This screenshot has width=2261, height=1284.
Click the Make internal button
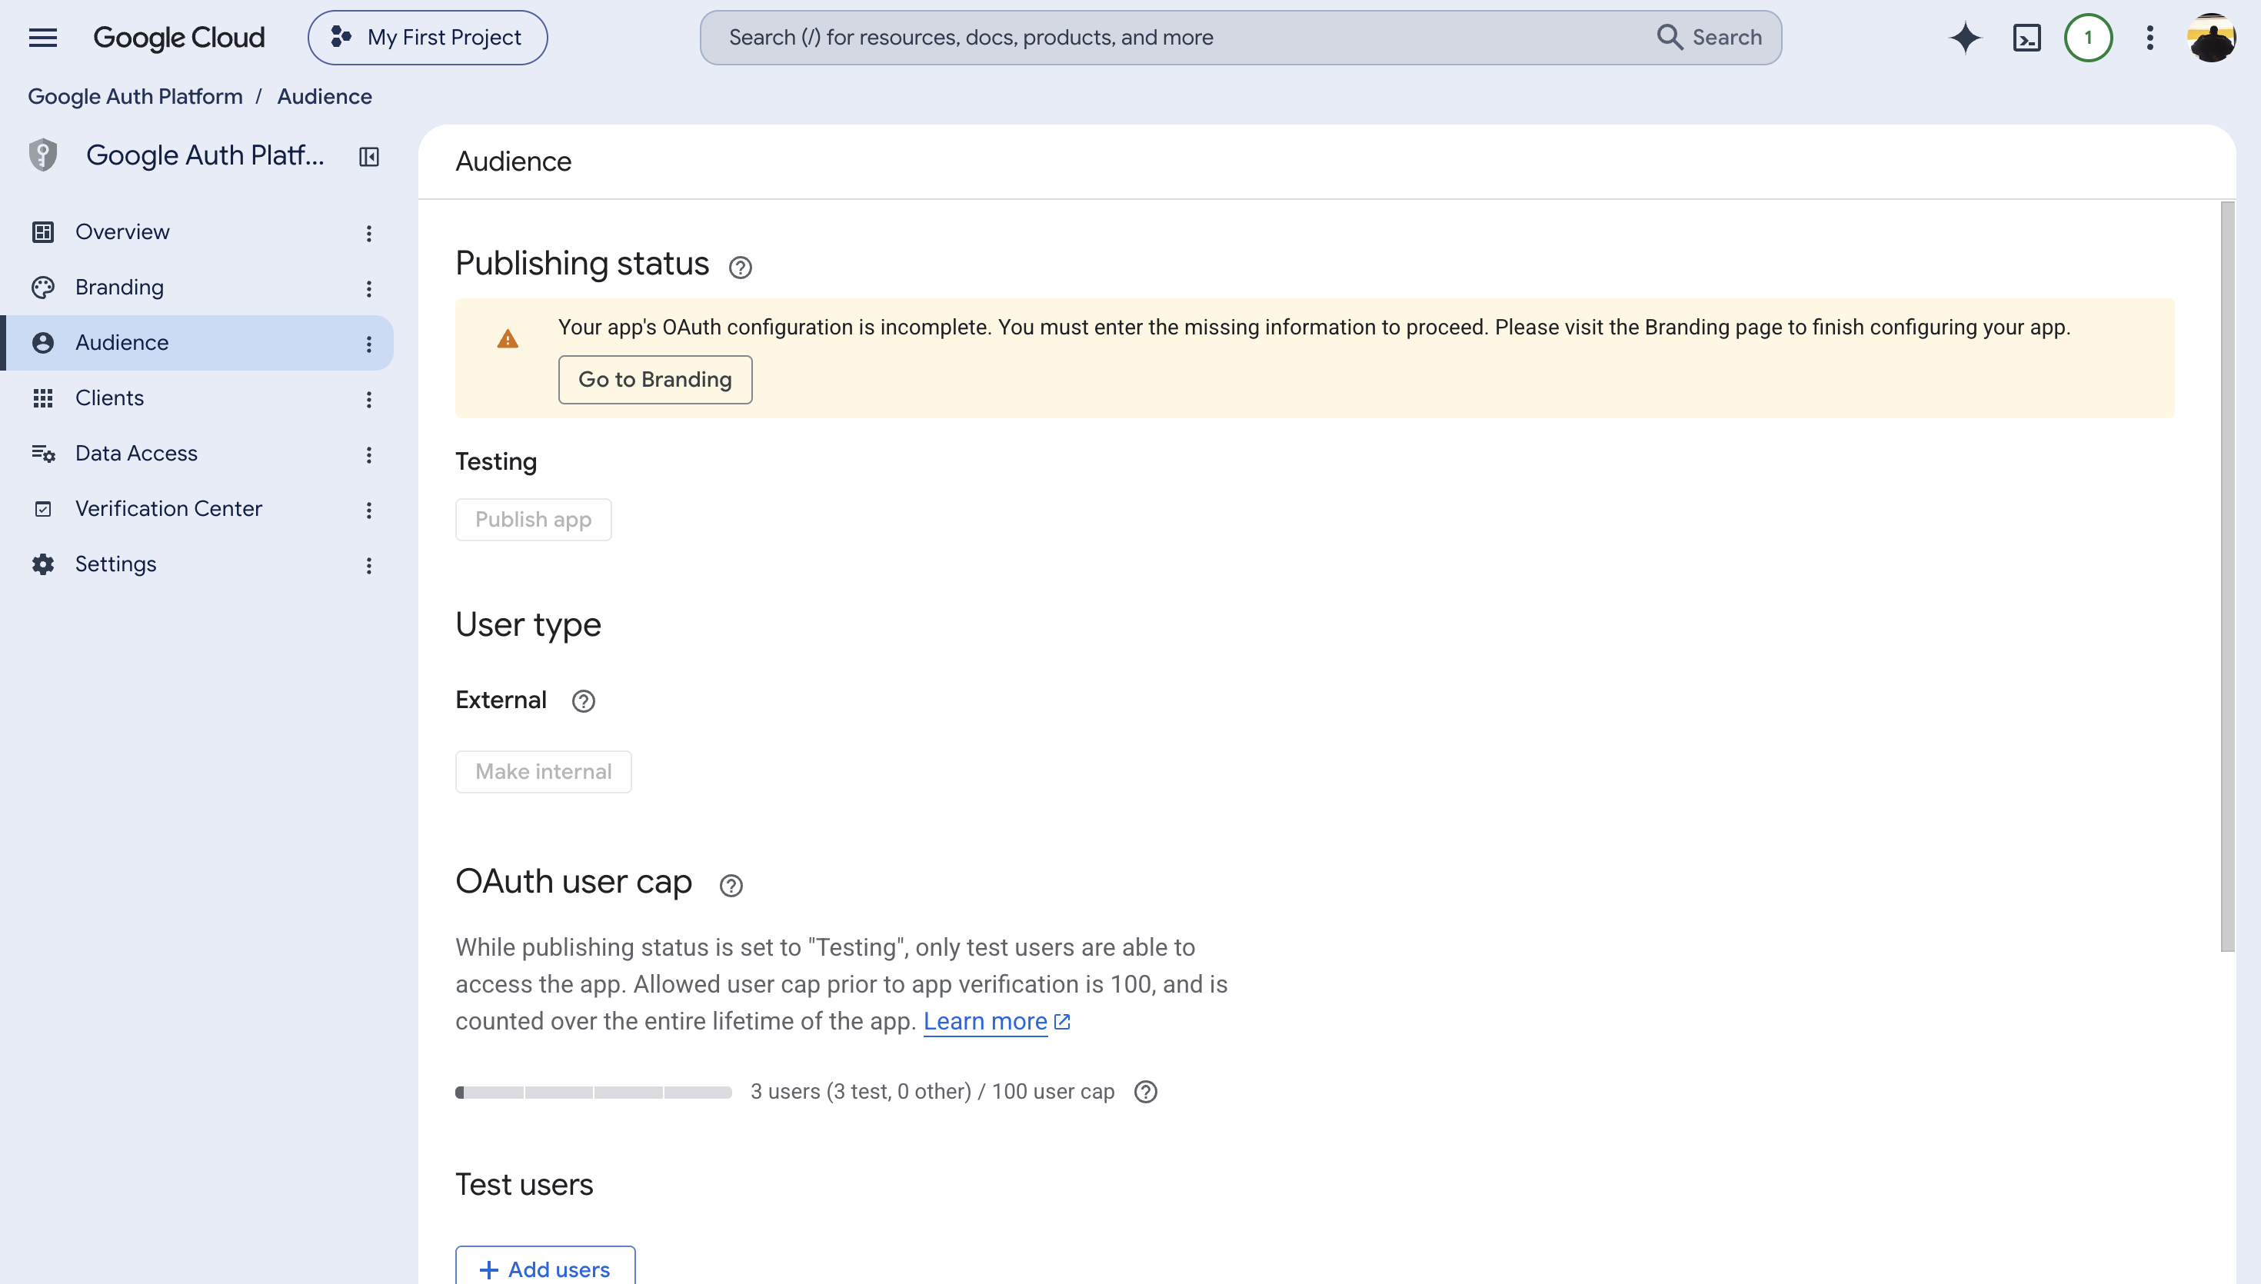542,772
